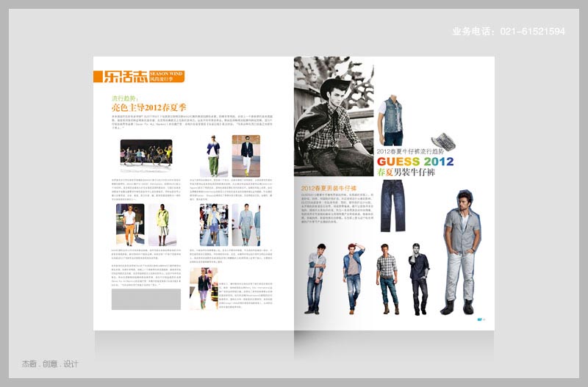Select the SEASON WIND 风尚流行季 label

point(167,76)
